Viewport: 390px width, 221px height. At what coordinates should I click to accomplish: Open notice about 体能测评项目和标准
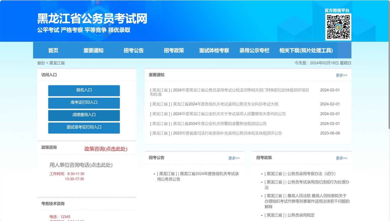[230, 92]
